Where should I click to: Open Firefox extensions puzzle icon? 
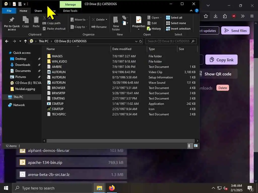point(225,16)
